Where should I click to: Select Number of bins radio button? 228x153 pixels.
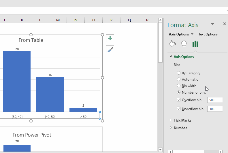point(178,92)
